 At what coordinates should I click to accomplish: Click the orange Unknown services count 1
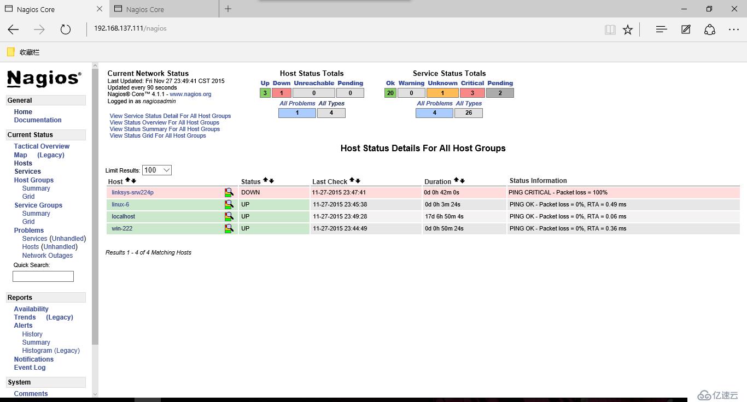pos(442,93)
